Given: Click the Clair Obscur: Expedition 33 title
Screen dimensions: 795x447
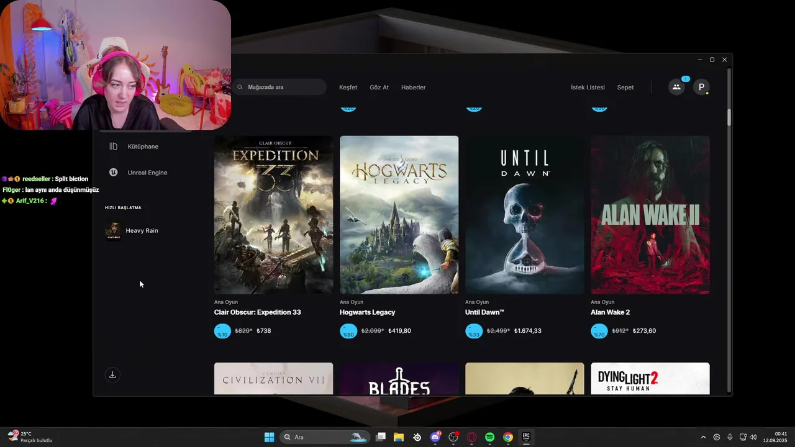Looking at the screenshot, I should 257,312.
